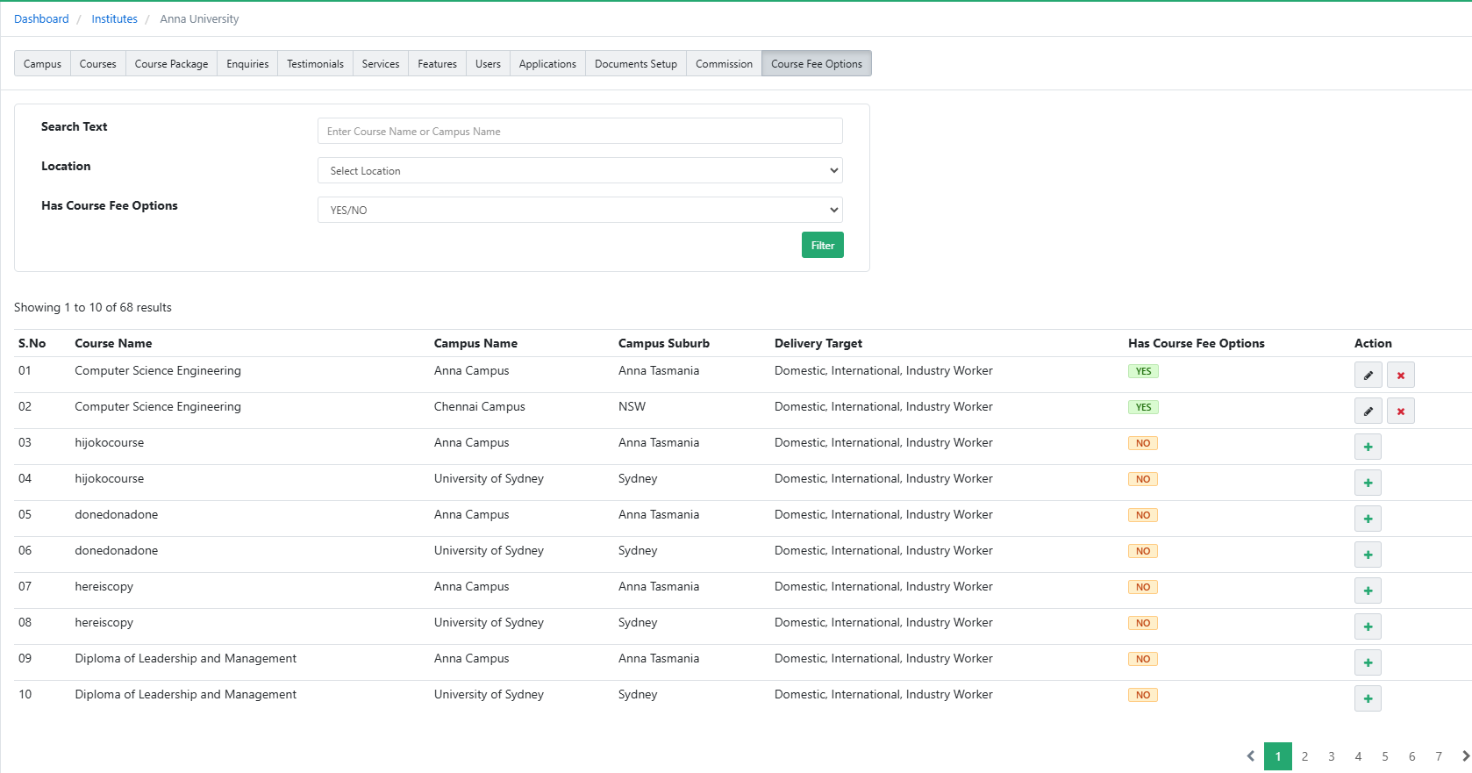
Task: Open the Select Location dropdown
Action: [579, 170]
